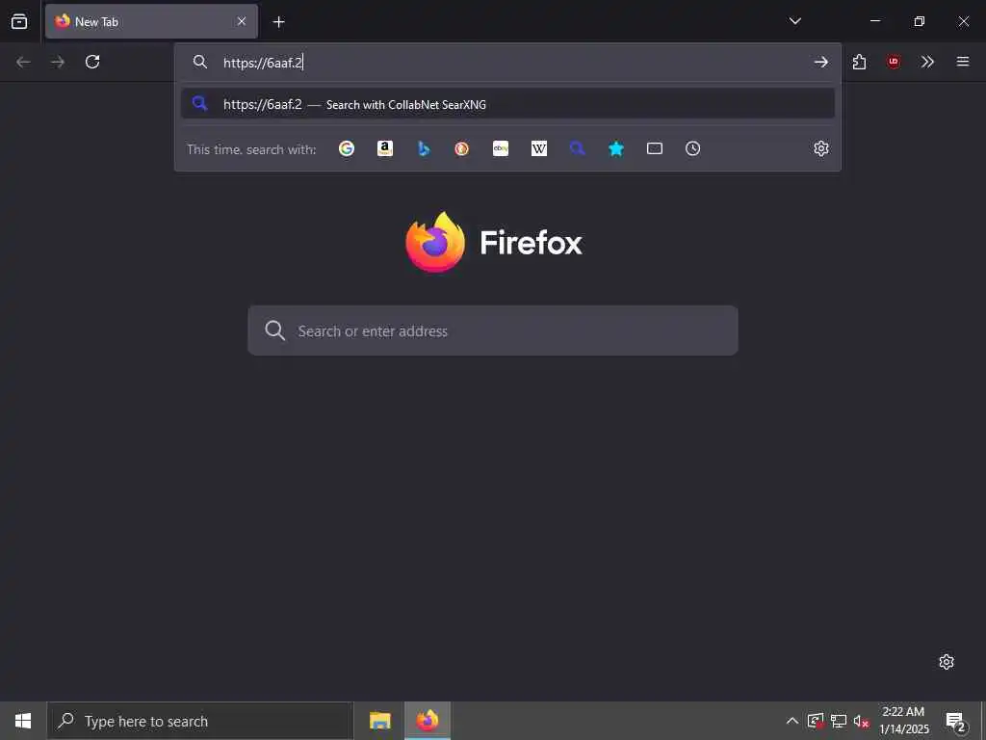986x740 pixels.
Task: Open a new tab with plus button
Action: pos(278,22)
